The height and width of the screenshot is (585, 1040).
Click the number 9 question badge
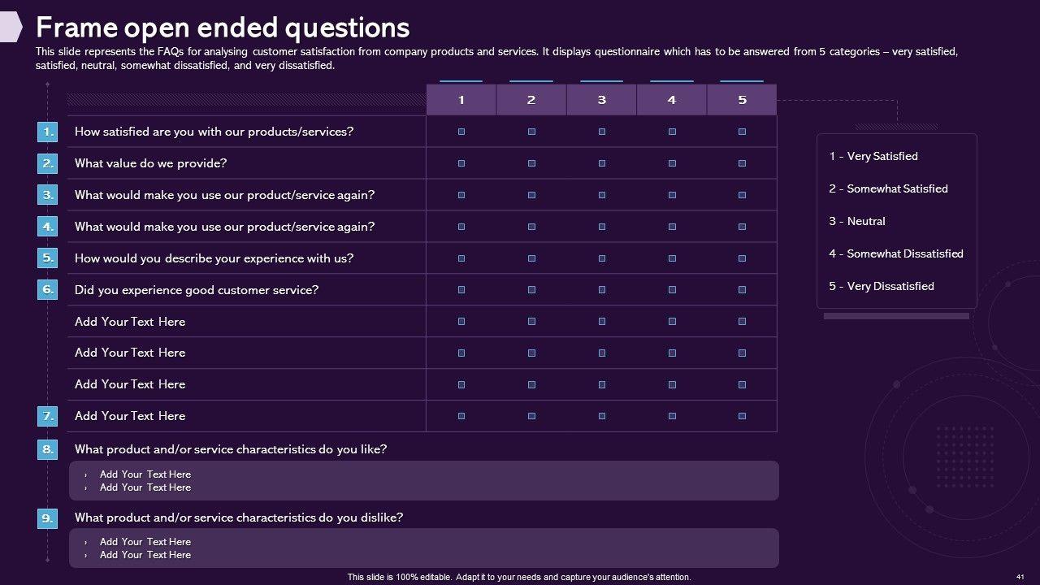(48, 518)
